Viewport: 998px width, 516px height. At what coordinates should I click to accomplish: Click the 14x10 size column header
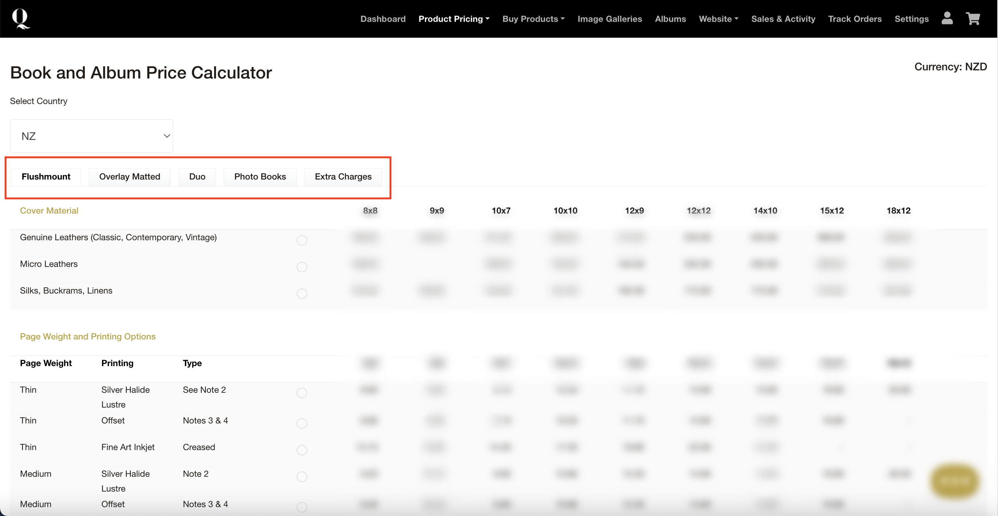coord(765,211)
